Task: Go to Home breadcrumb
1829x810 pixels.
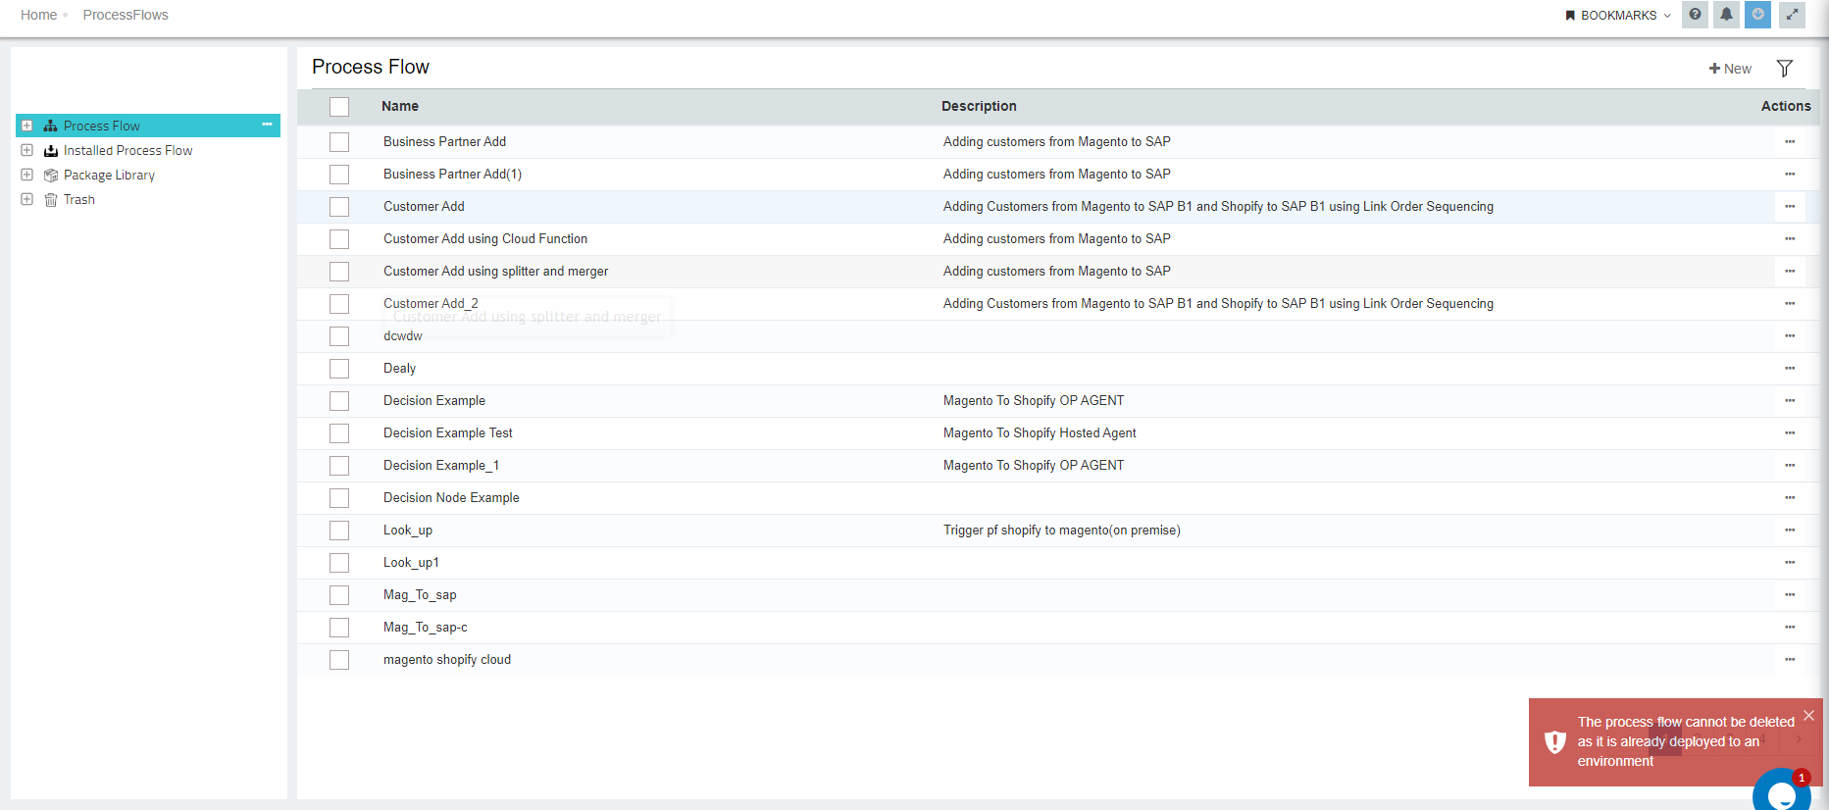Action: click(x=38, y=15)
